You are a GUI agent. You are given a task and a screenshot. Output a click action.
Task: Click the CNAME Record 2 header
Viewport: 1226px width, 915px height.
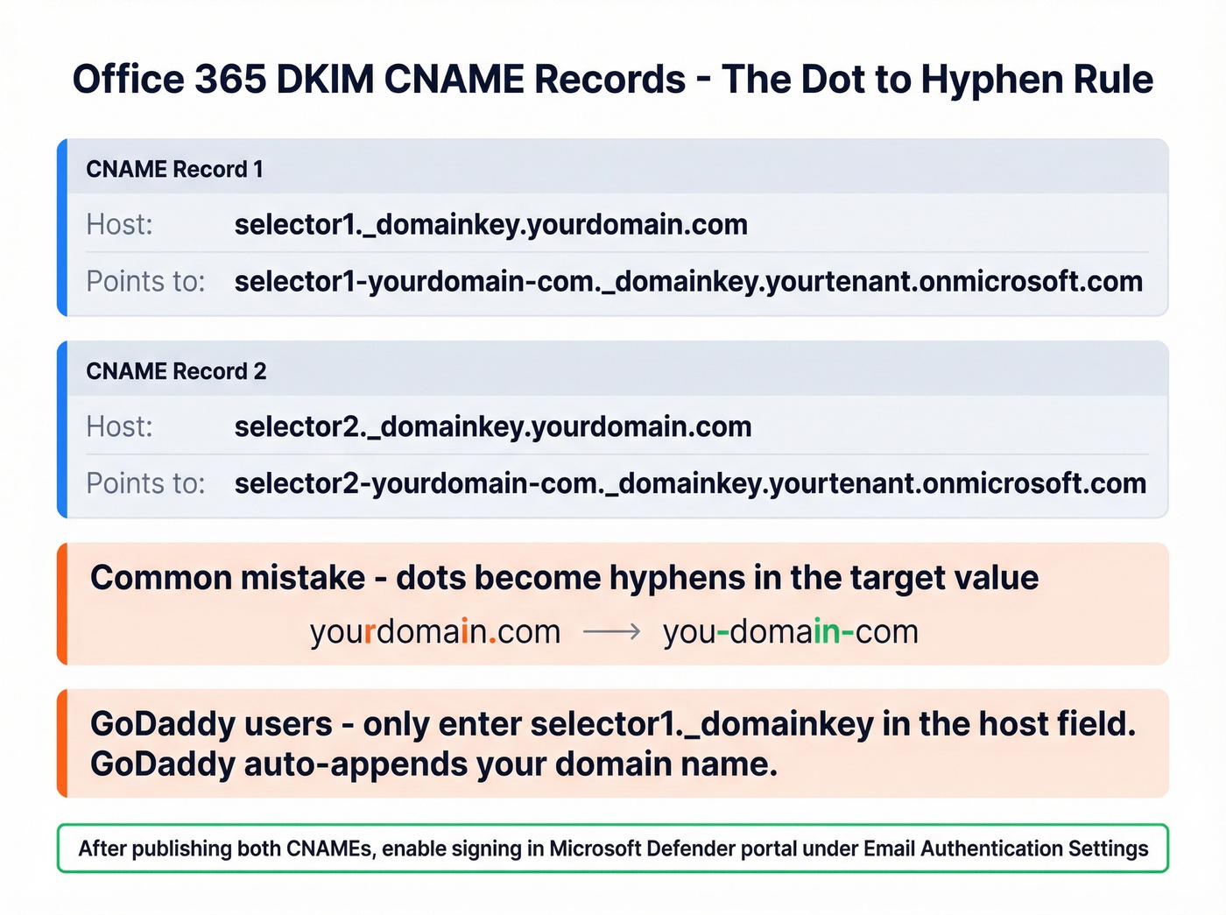click(175, 370)
